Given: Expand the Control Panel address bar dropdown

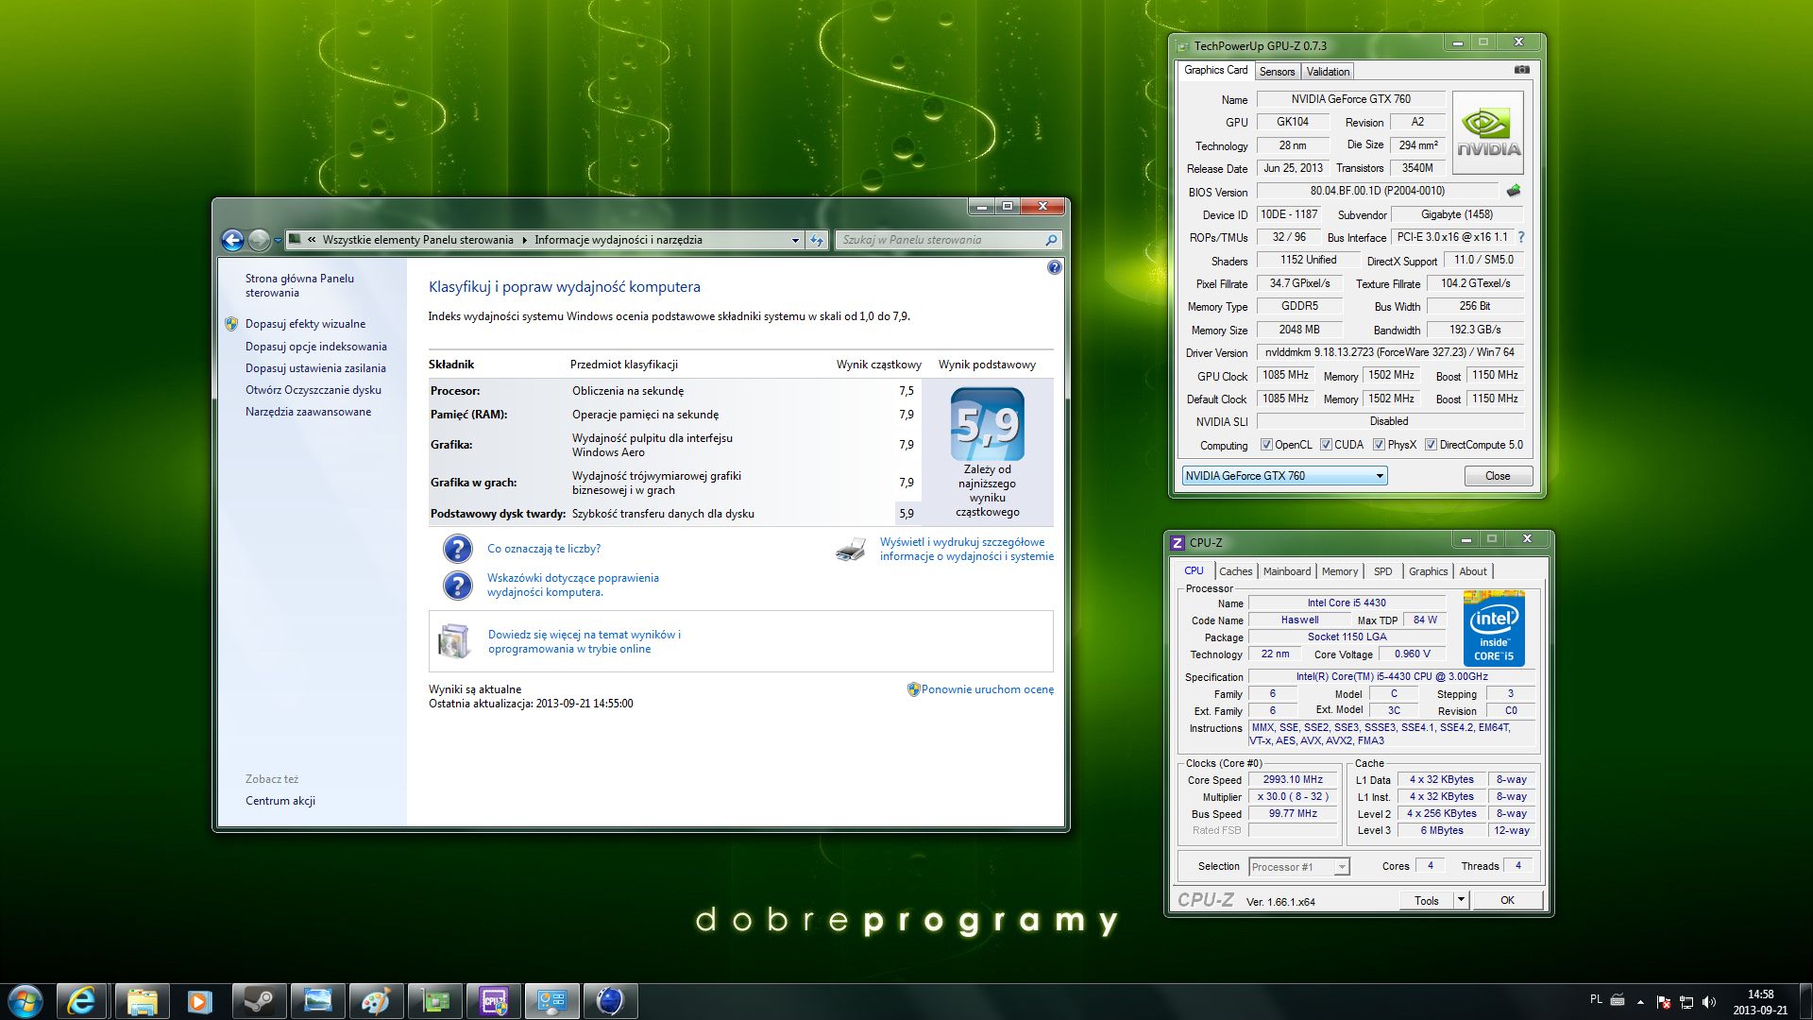Looking at the screenshot, I should pos(795,240).
